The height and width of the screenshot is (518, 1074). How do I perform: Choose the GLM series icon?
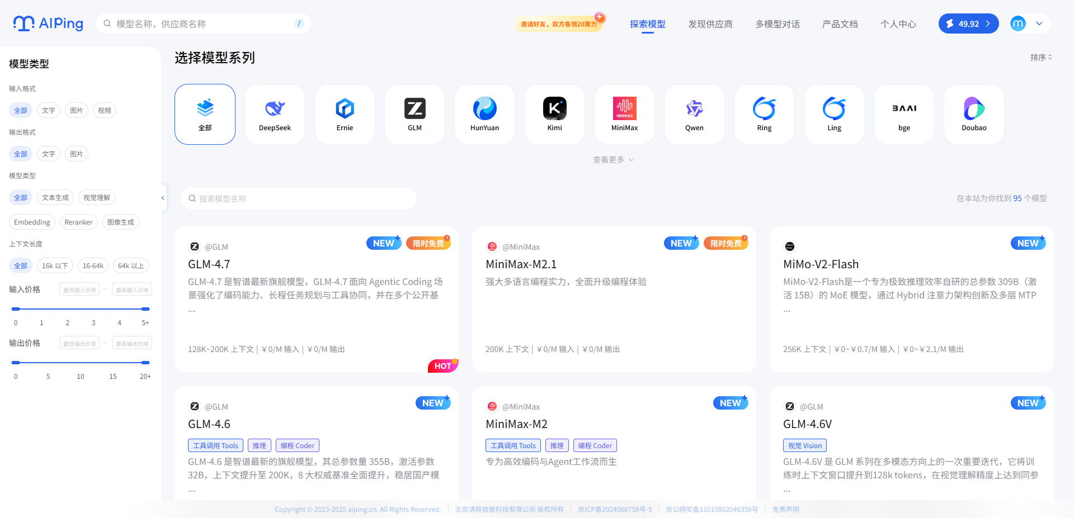click(414, 108)
